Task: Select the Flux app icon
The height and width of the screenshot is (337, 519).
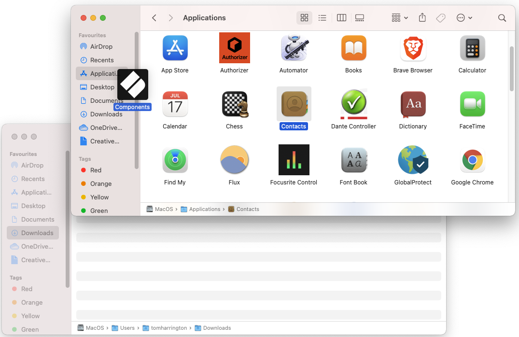Action: [x=234, y=160]
